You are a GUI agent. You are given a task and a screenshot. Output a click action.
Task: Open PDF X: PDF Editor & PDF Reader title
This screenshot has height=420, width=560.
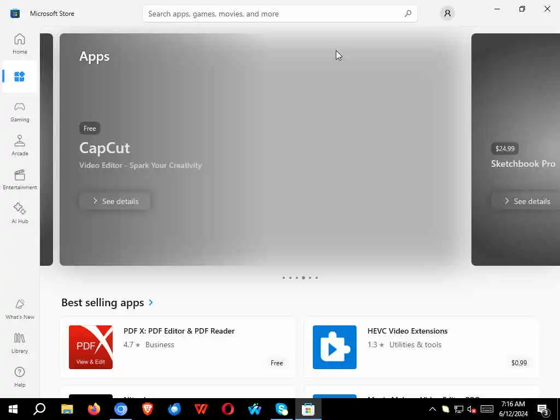click(x=179, y=331)
